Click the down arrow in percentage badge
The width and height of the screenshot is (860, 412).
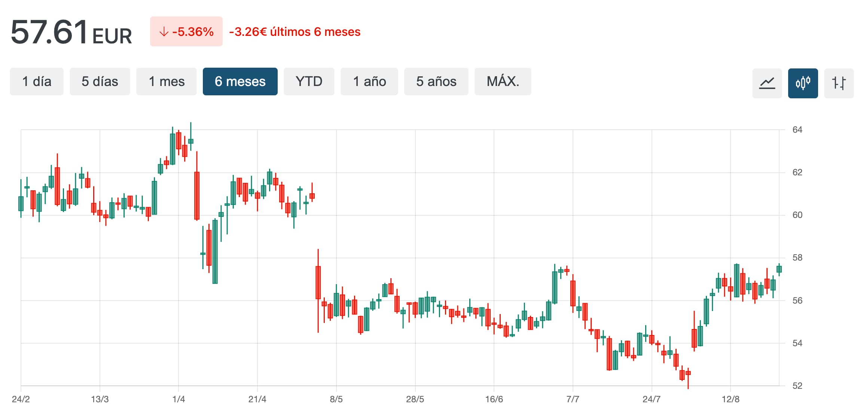(x=164, y=32)
